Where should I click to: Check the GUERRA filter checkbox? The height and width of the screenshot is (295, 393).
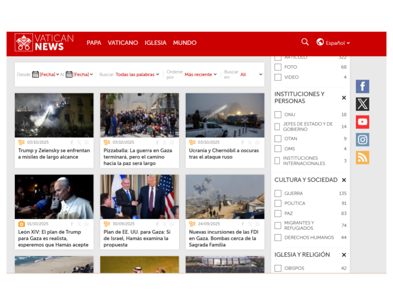click(278, 193)
